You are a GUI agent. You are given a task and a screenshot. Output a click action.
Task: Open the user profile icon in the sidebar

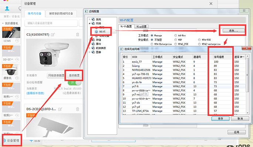tap(7, 9)
